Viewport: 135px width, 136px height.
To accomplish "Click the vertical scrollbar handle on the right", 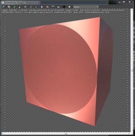I will coord(132,70).
